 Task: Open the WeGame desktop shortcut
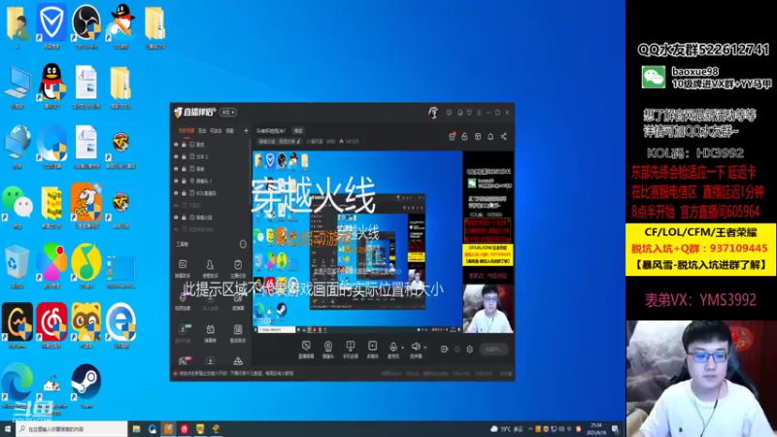coord(17,325)
